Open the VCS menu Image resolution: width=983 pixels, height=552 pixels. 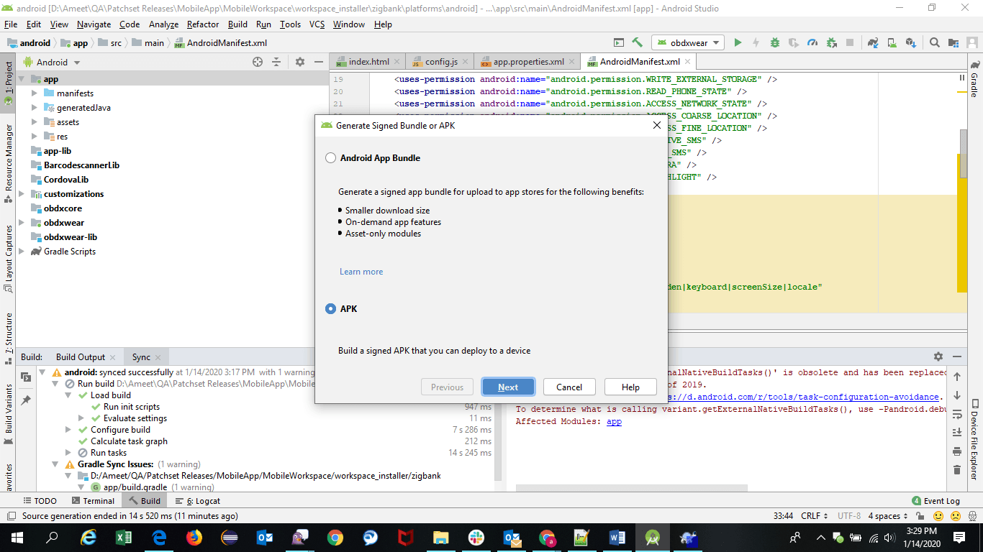click(317, 24)
